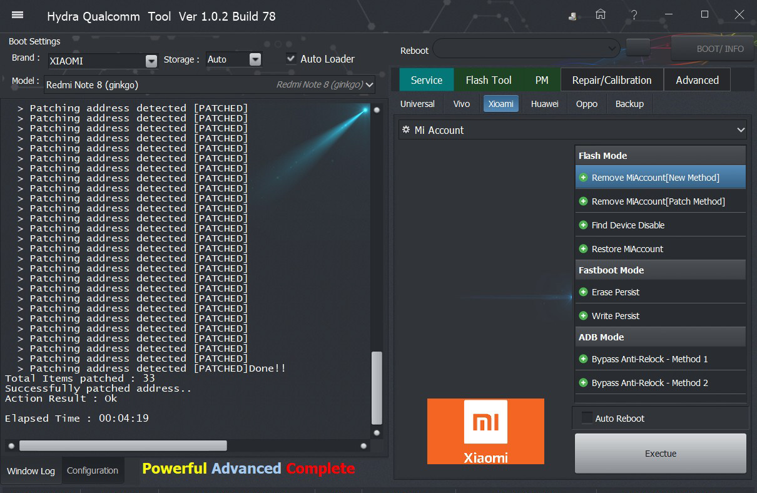Click the user/device icon beside home
Viewport: 757px width, 493px height.
coord(572,16)
